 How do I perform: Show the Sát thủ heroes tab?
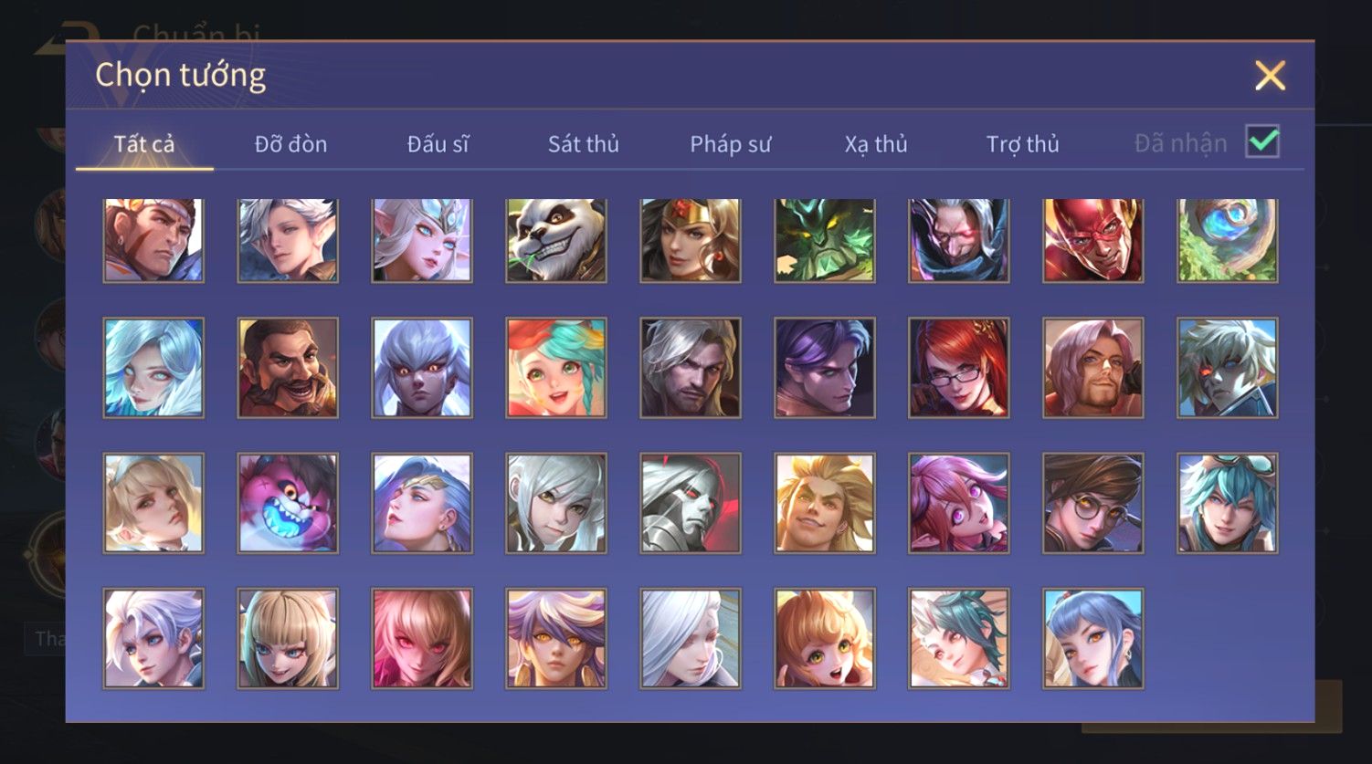click(x=584, y=144)
